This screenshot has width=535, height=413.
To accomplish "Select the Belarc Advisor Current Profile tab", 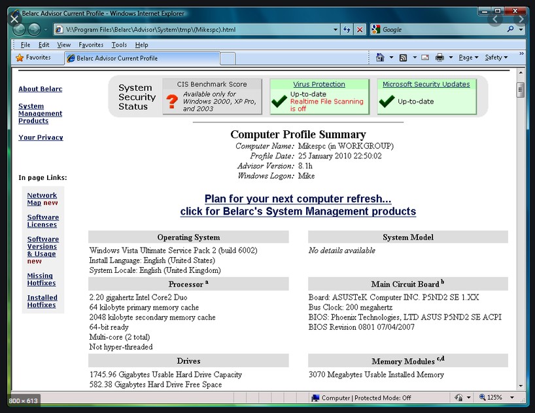I will [142, 58].
